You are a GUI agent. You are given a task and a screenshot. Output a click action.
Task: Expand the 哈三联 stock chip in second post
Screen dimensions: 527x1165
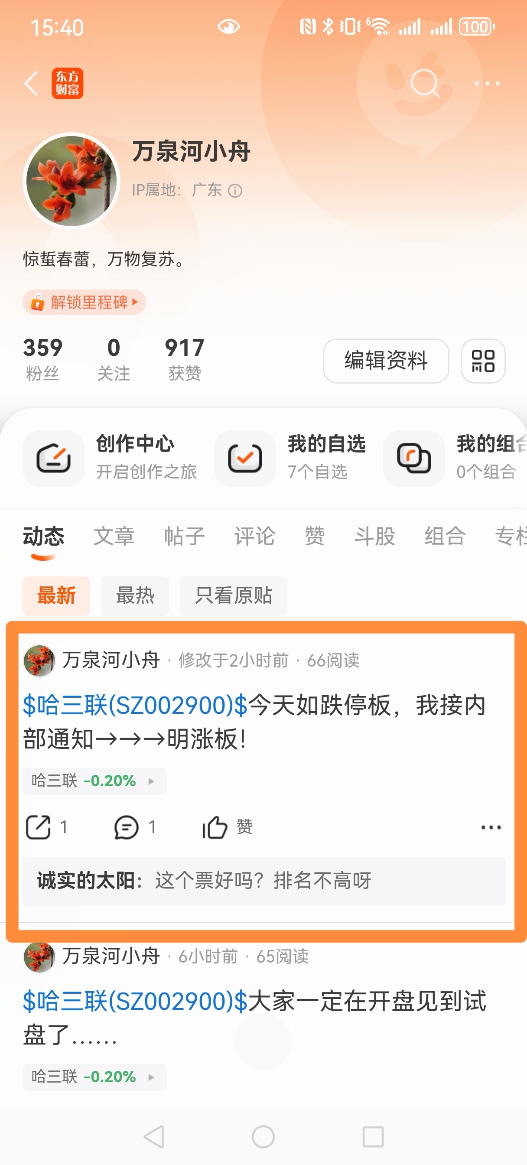coord(94,1077)
